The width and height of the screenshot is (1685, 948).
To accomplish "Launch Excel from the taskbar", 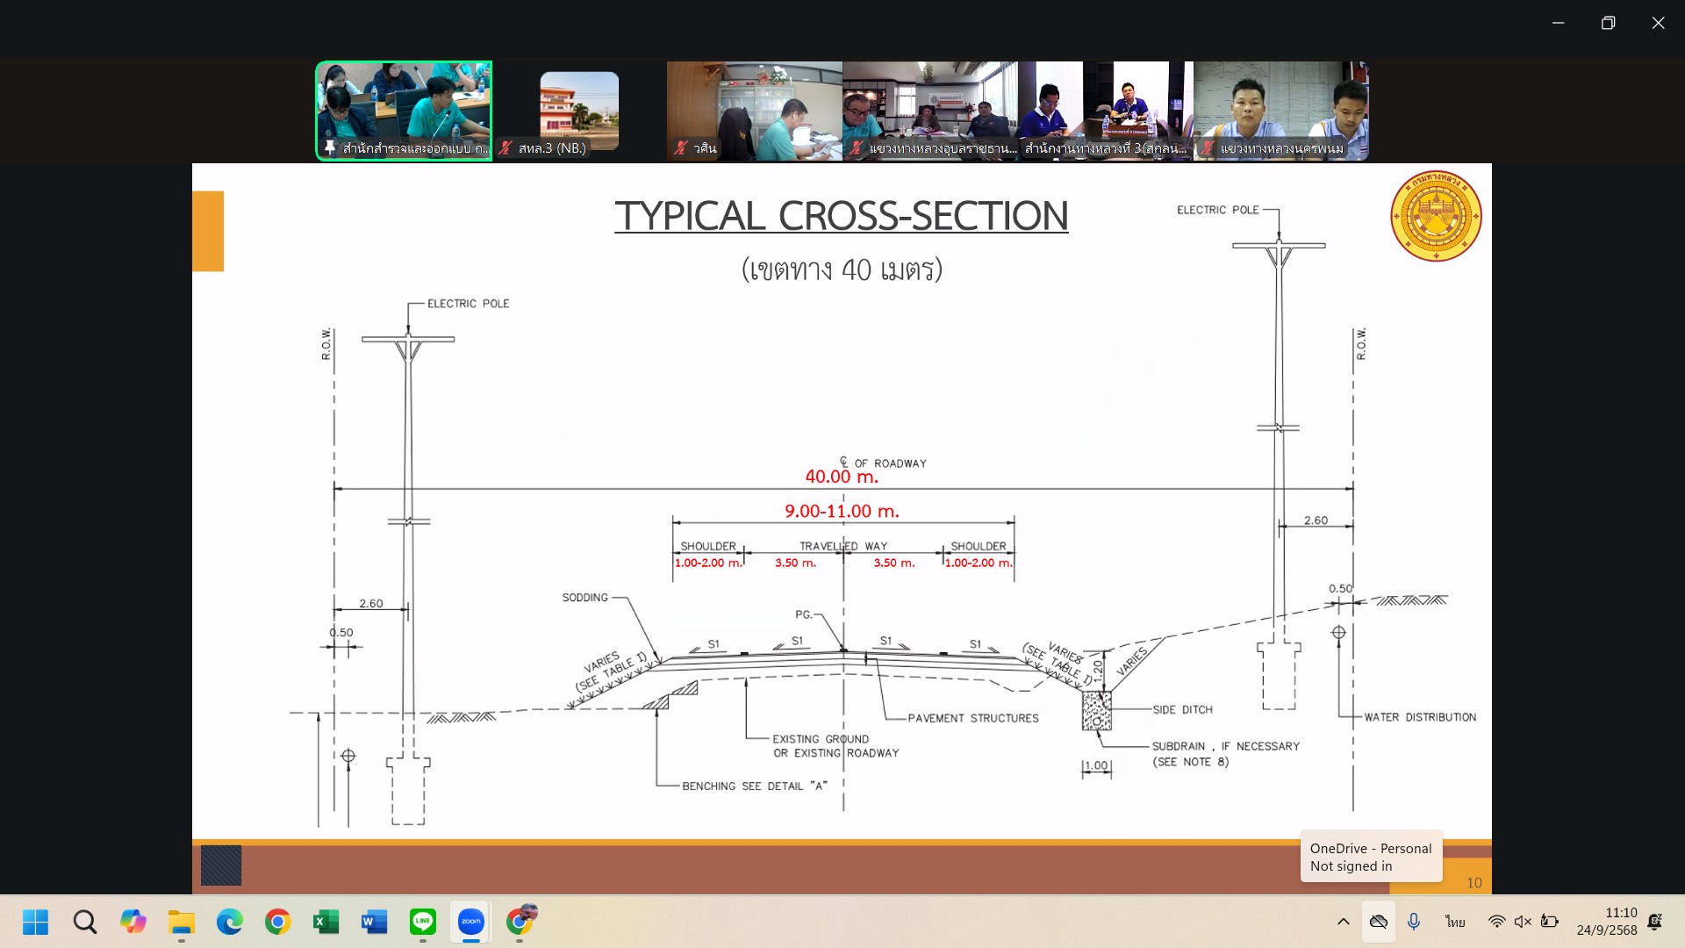I will click(326, 922).
